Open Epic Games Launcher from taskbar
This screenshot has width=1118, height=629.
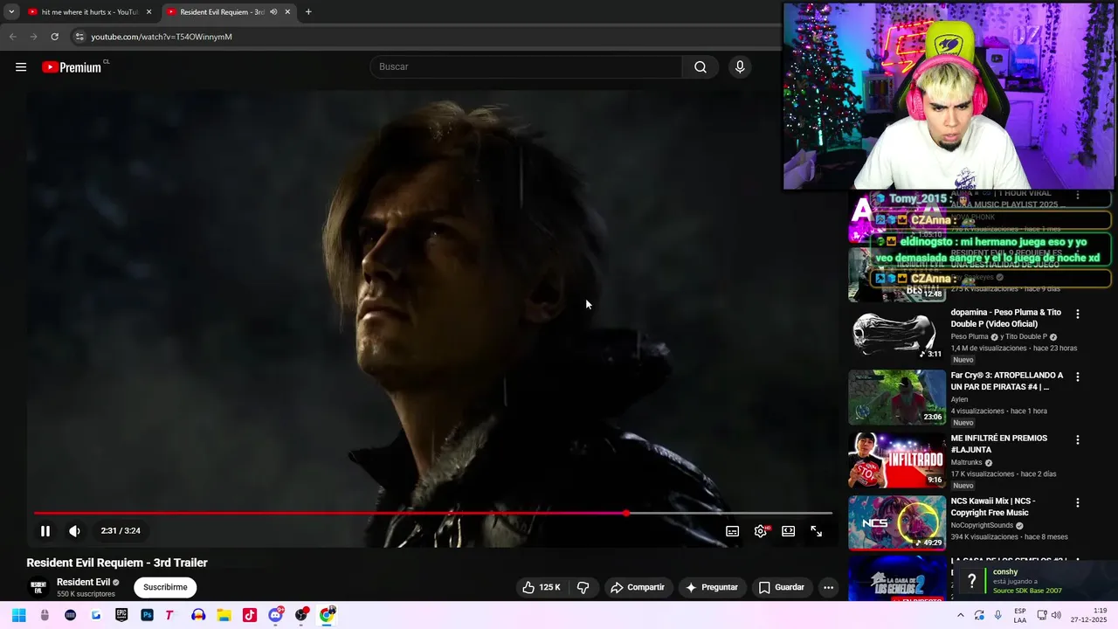click(x=121, y=615)
